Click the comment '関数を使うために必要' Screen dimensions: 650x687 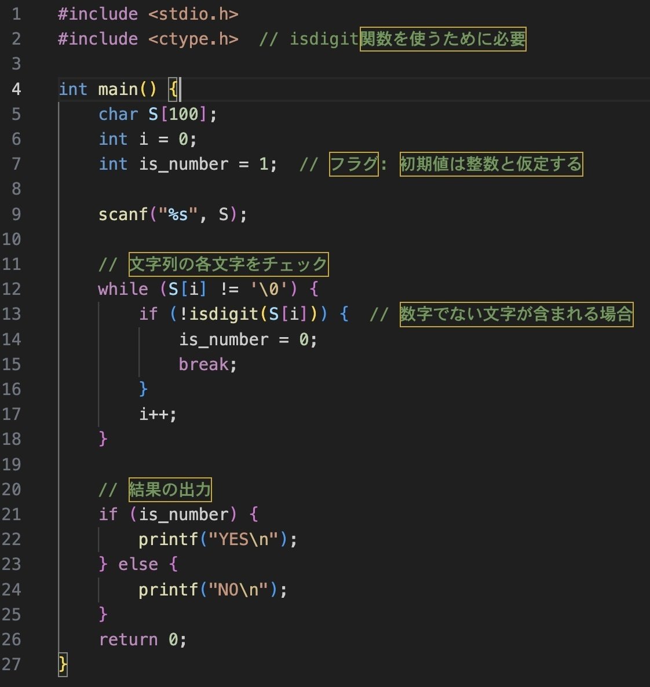443,39
